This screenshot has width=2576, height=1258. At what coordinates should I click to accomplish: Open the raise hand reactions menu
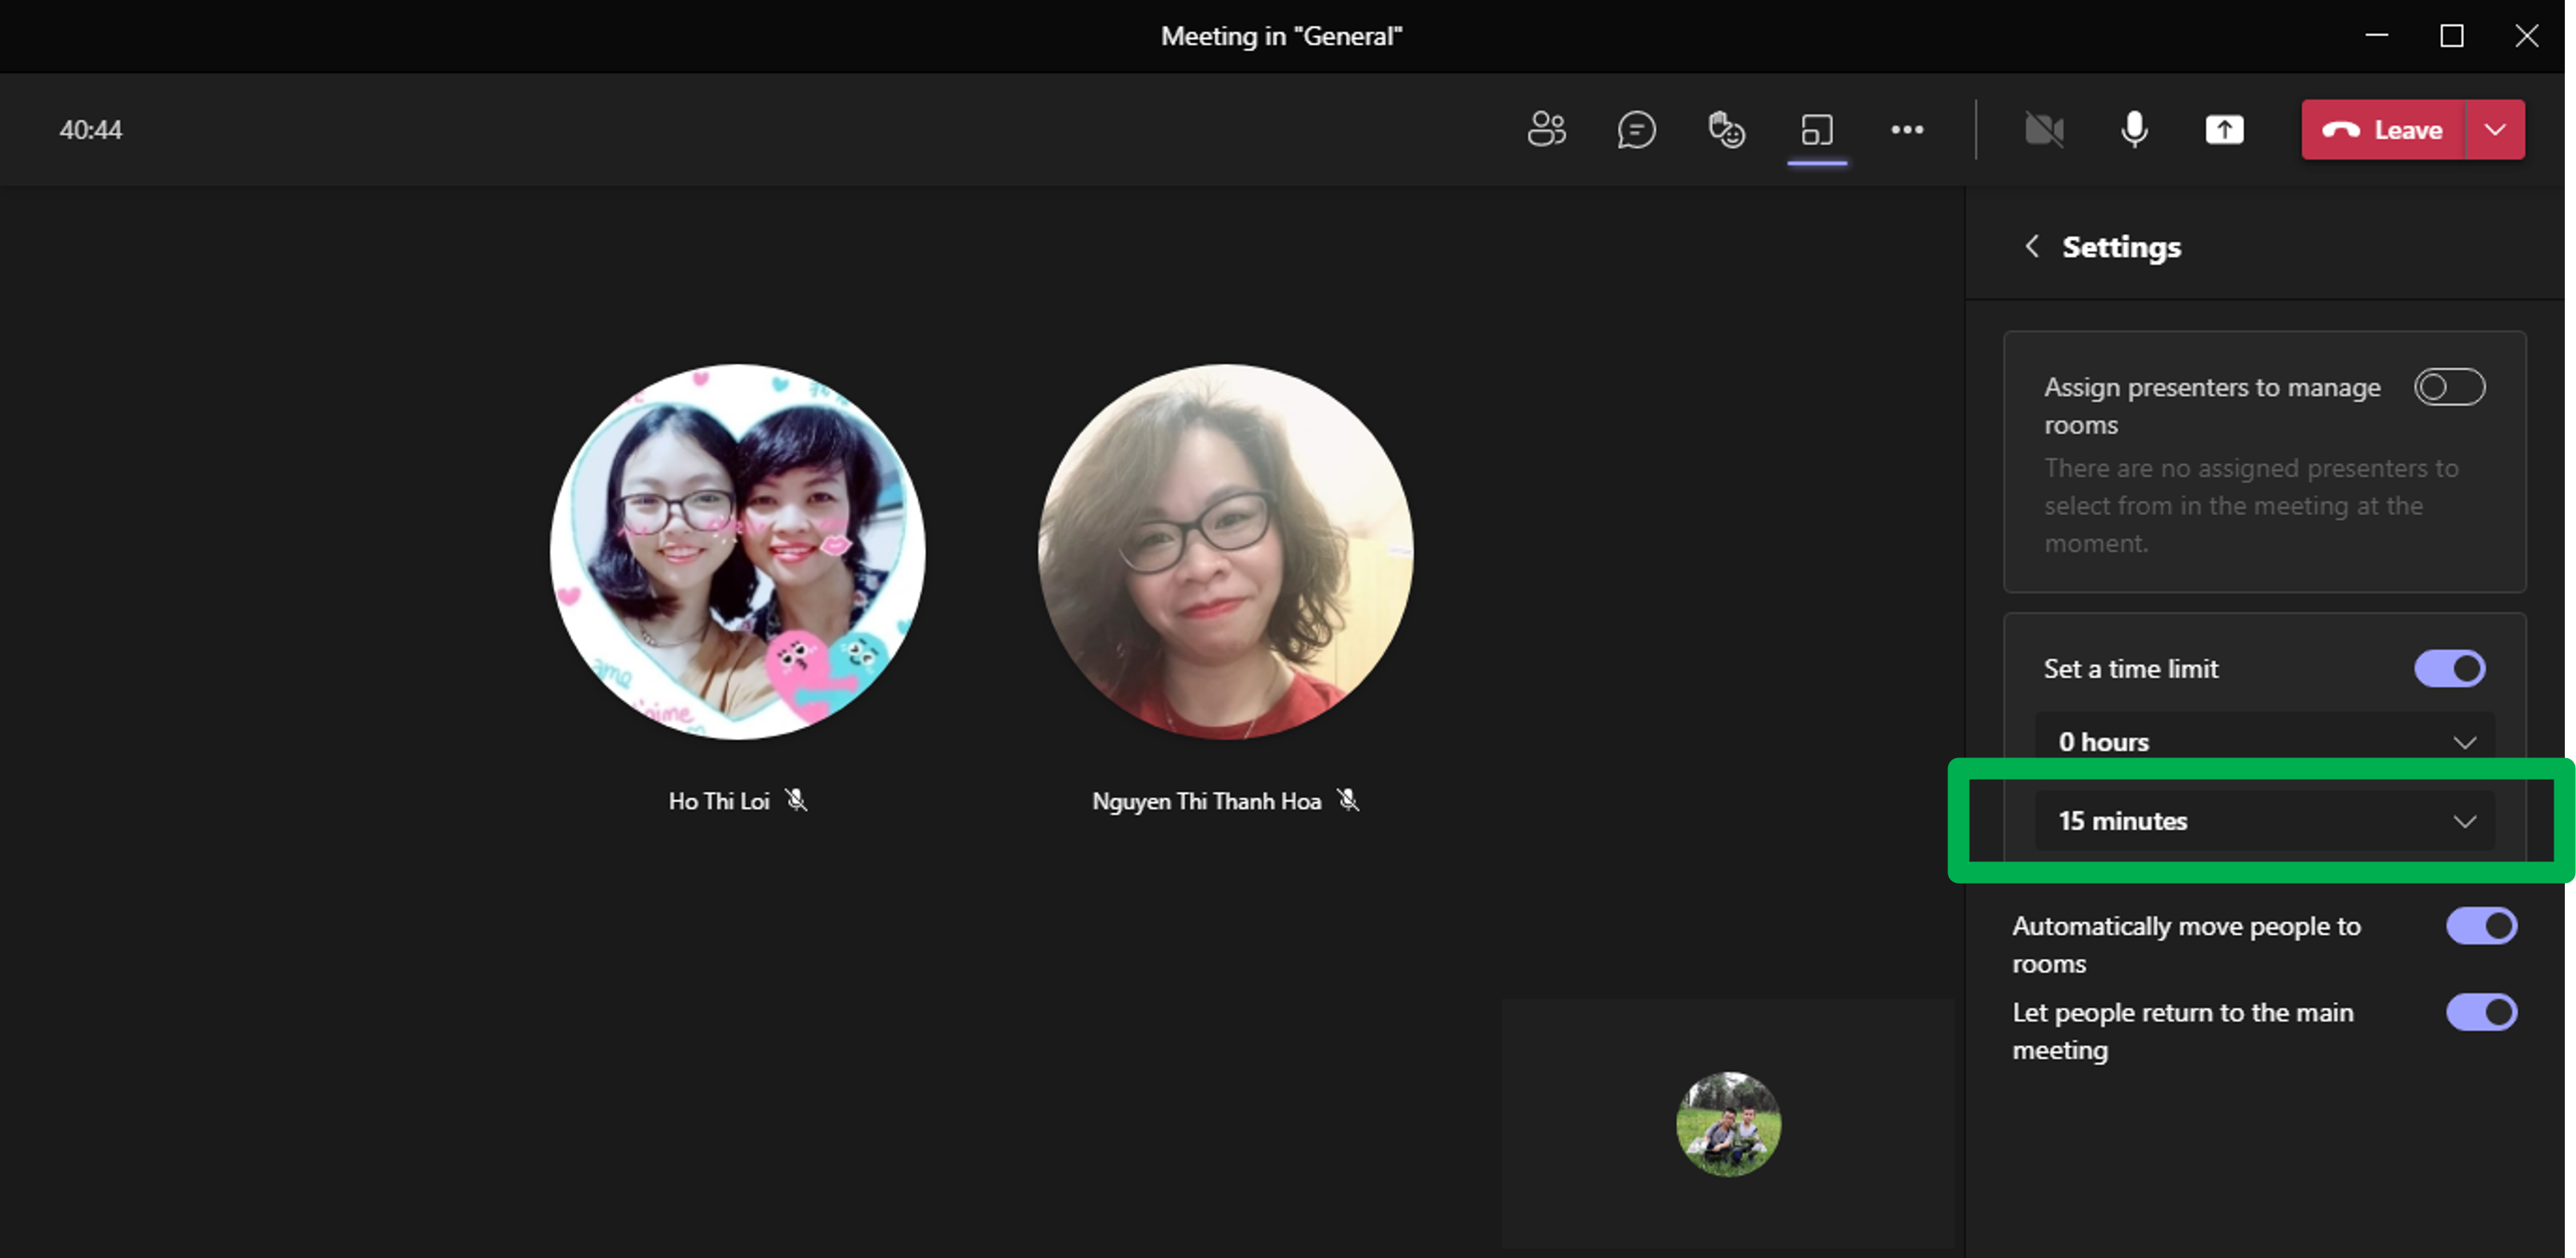click(1726, 130)
